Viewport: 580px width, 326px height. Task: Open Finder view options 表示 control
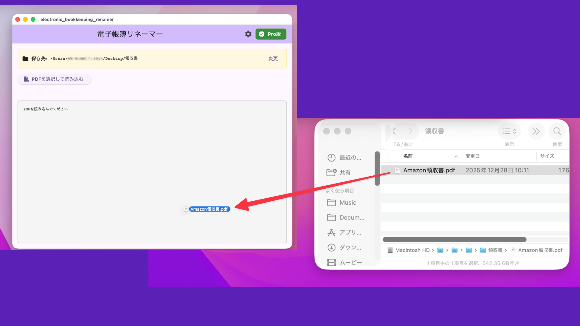509,131
